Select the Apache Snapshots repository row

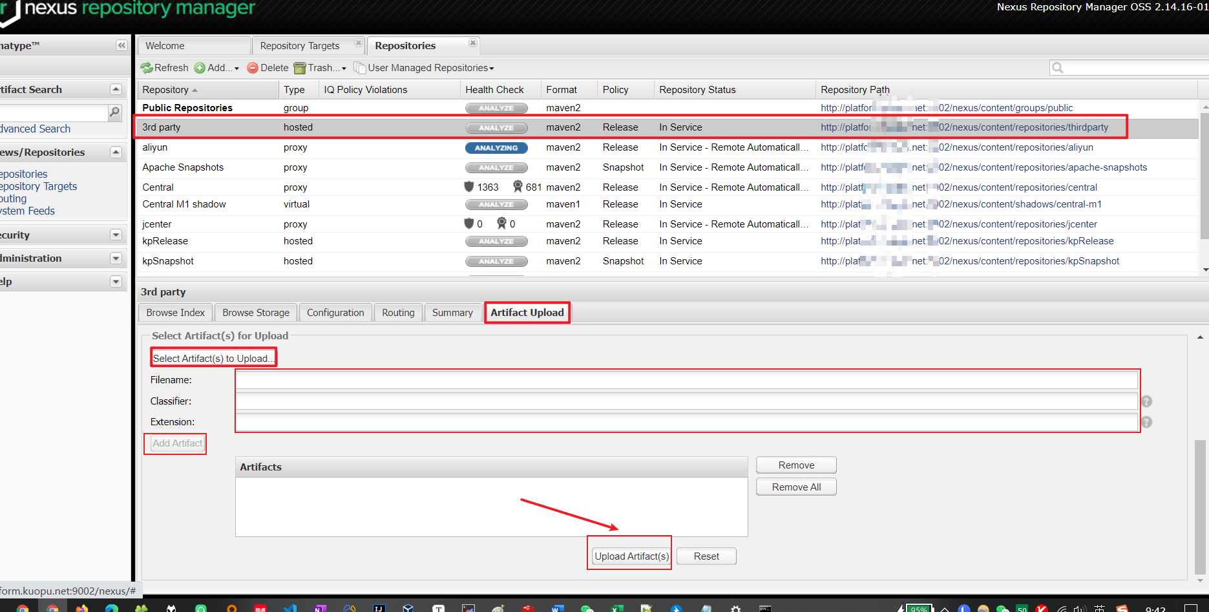[x=669, y=167]
